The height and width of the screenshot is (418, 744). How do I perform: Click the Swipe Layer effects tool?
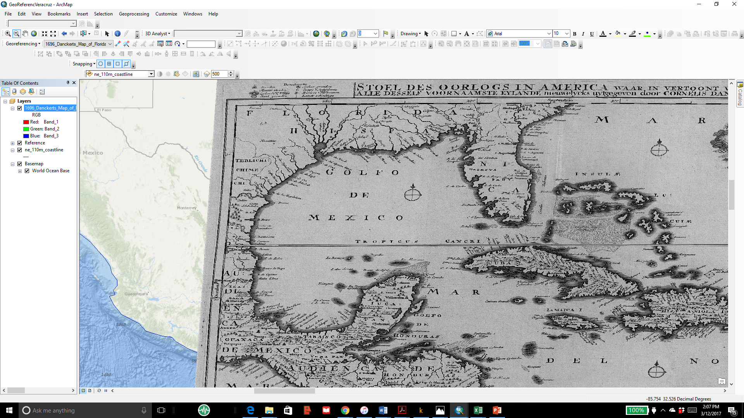click(x=196, y=74)
